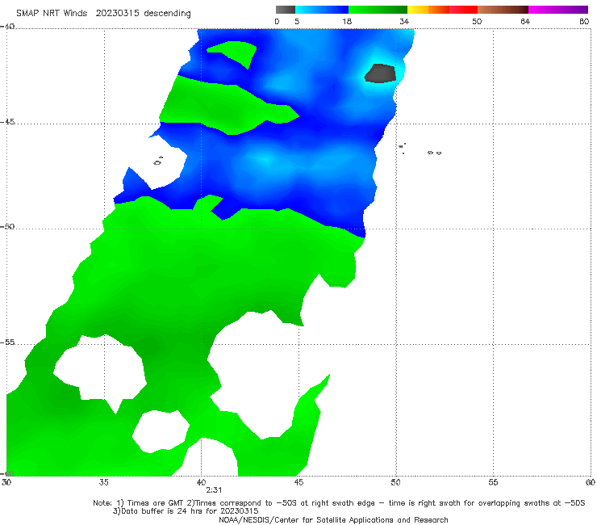Click the latitude axis label '-55'
Viewport: 597px width, 525px height.
click(7, 342)
